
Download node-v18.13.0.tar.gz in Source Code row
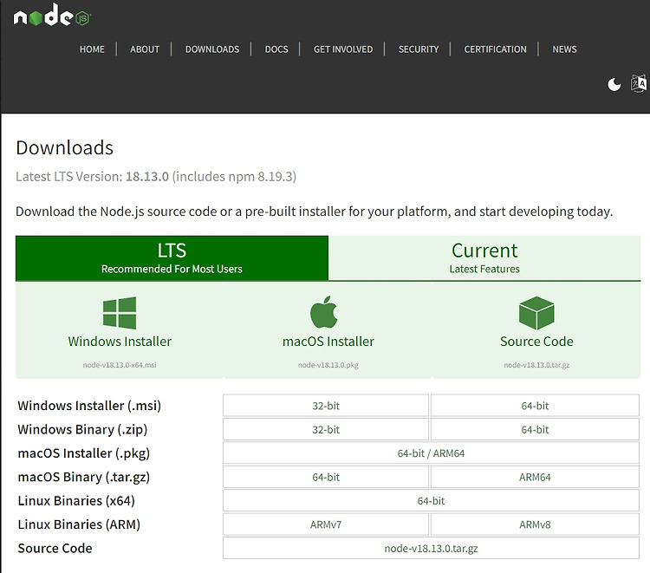(431, 548)
